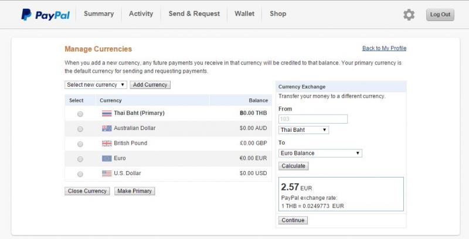Click the Log Out button

click(x=440, y=15)
